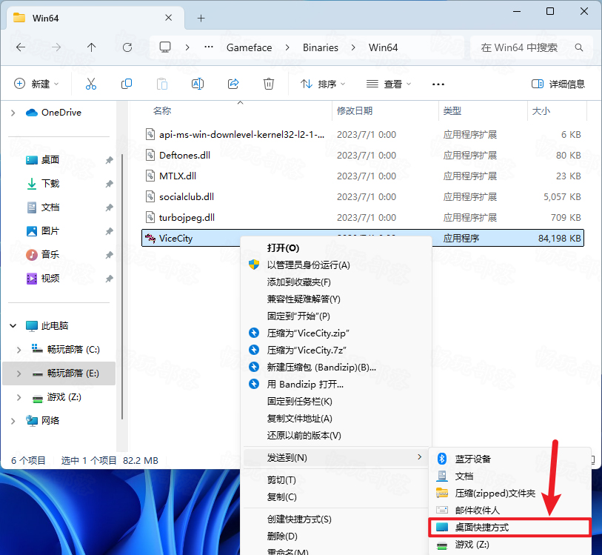Close the Win64 tab
The image size is (602, 555).
point(168,18)
